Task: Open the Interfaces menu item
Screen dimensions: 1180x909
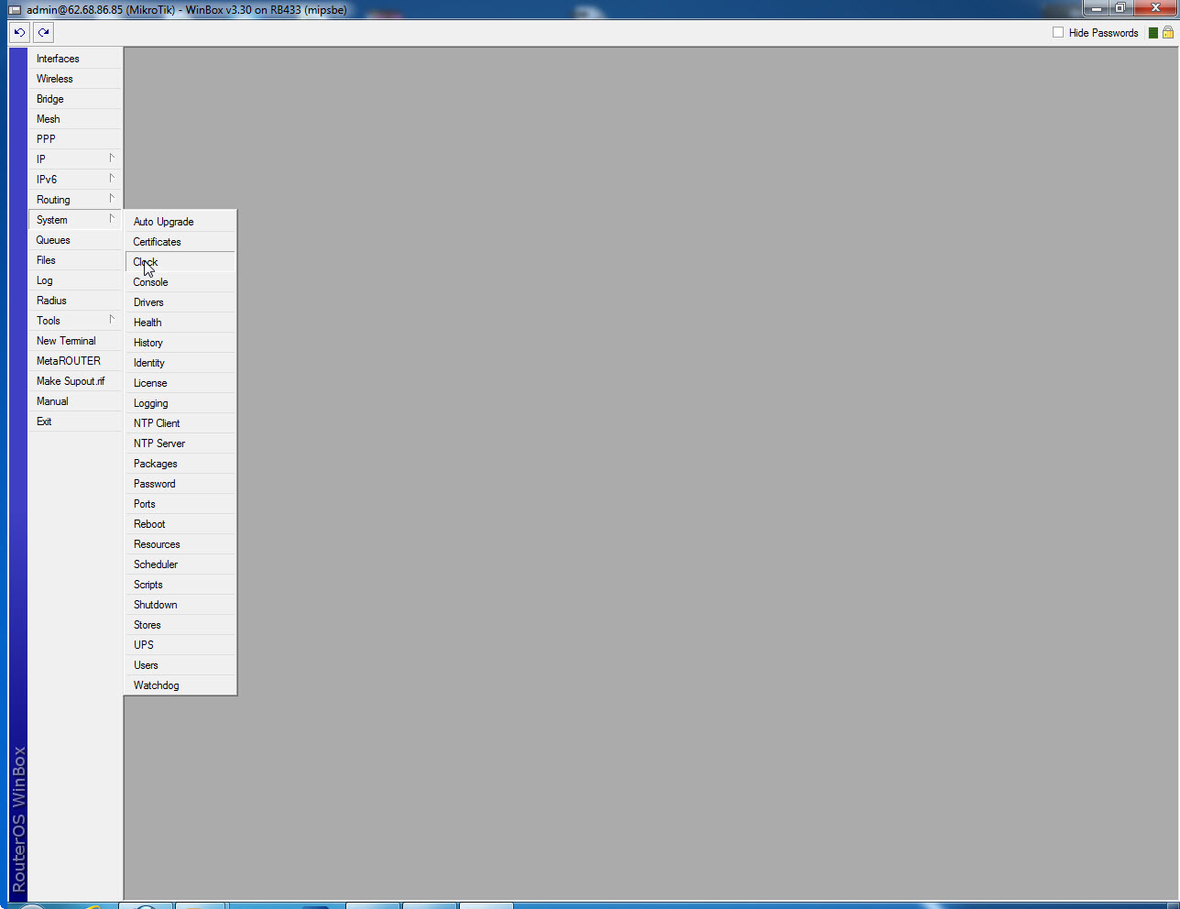Action: coord(58,59)
